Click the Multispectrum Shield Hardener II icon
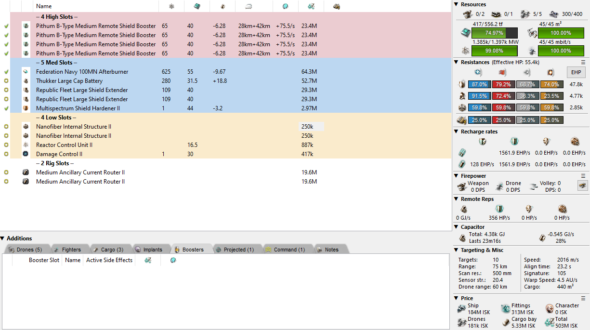The width and height of the screenshot is (590, 330). tap(26, 108)
